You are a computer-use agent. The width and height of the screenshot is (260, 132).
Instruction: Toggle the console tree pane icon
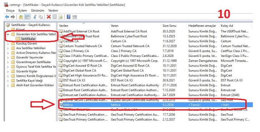pos(27,17)
